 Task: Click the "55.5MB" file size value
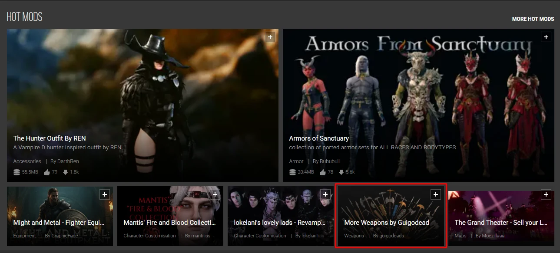31,172
